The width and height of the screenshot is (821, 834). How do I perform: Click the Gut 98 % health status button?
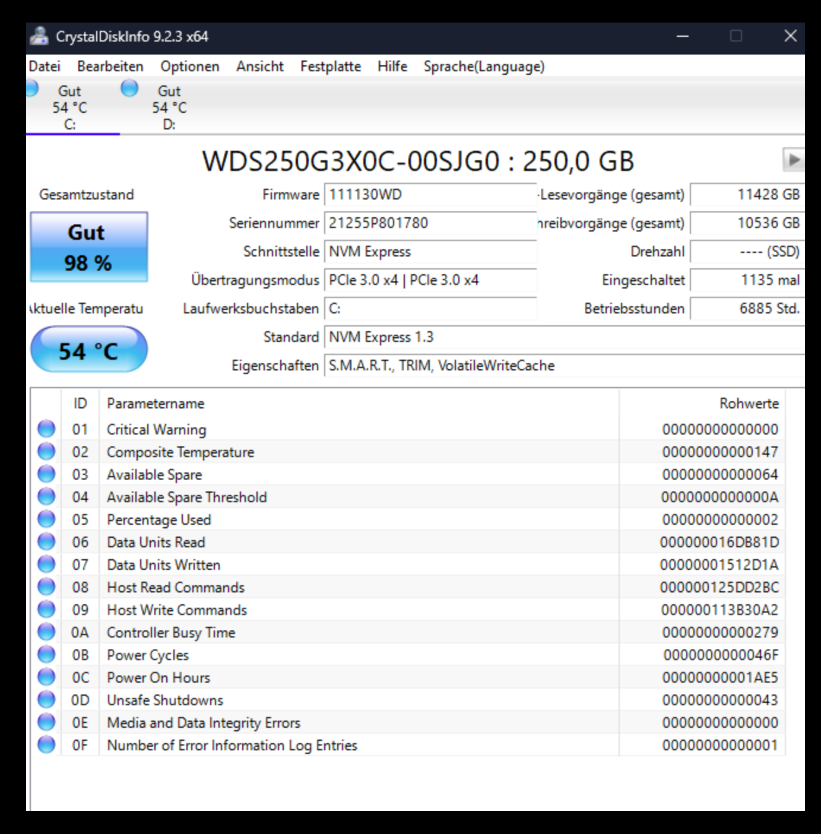point(89,247)
